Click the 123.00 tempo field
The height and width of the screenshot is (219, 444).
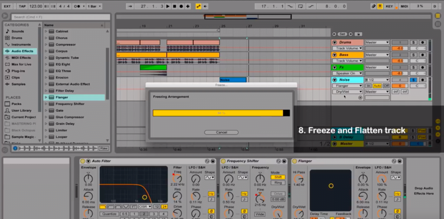coord(36,6)
